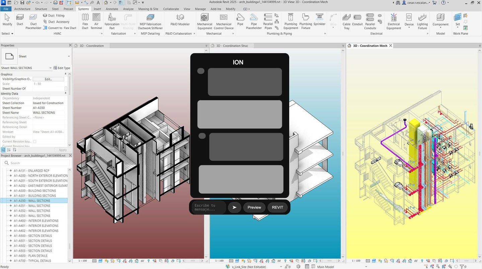Select the Cable Tray tool

pos(346,21)
